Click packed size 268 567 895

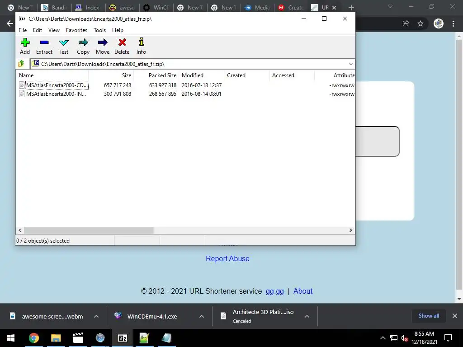coord(163,94)
